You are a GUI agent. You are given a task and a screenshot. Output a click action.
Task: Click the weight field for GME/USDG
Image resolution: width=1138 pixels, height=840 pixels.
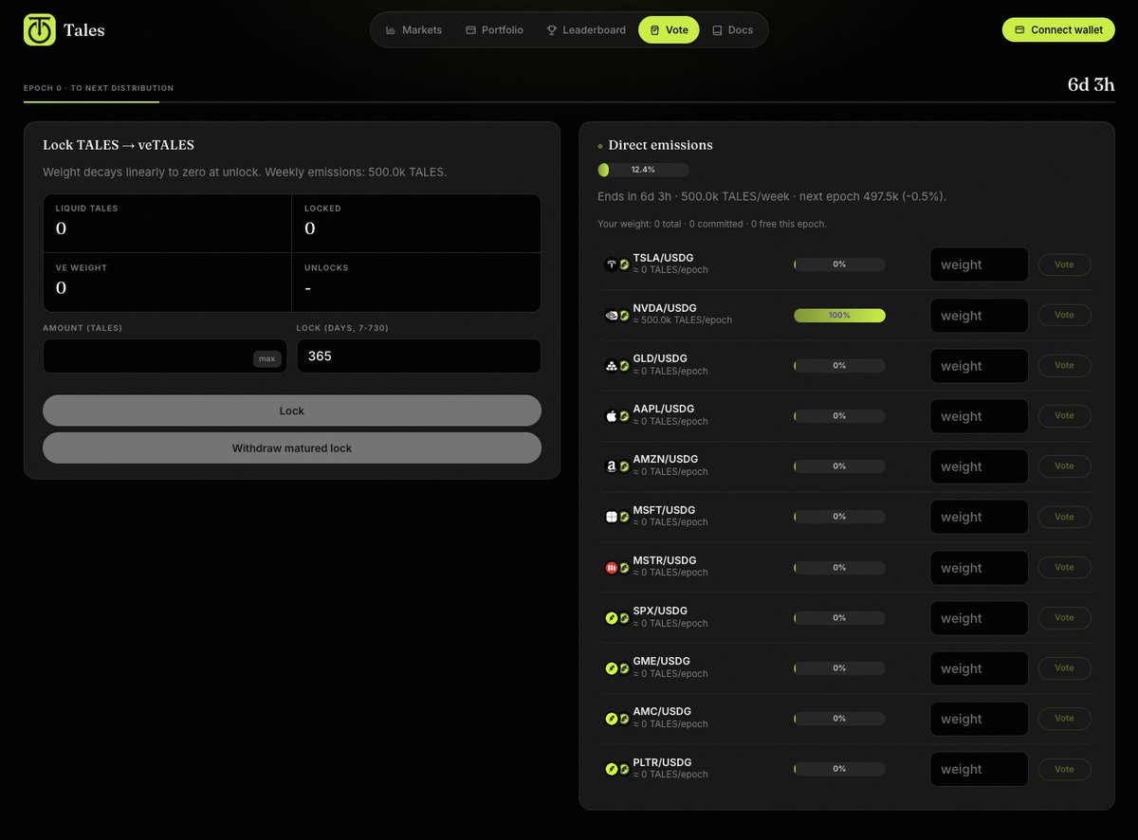[x=980, y=668]
